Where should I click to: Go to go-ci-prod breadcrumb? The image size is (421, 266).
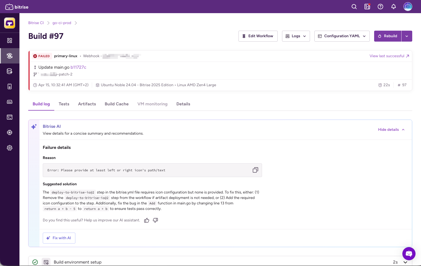click(62, 23)
